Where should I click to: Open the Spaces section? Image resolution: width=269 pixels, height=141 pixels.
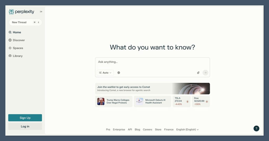point(18,48)
